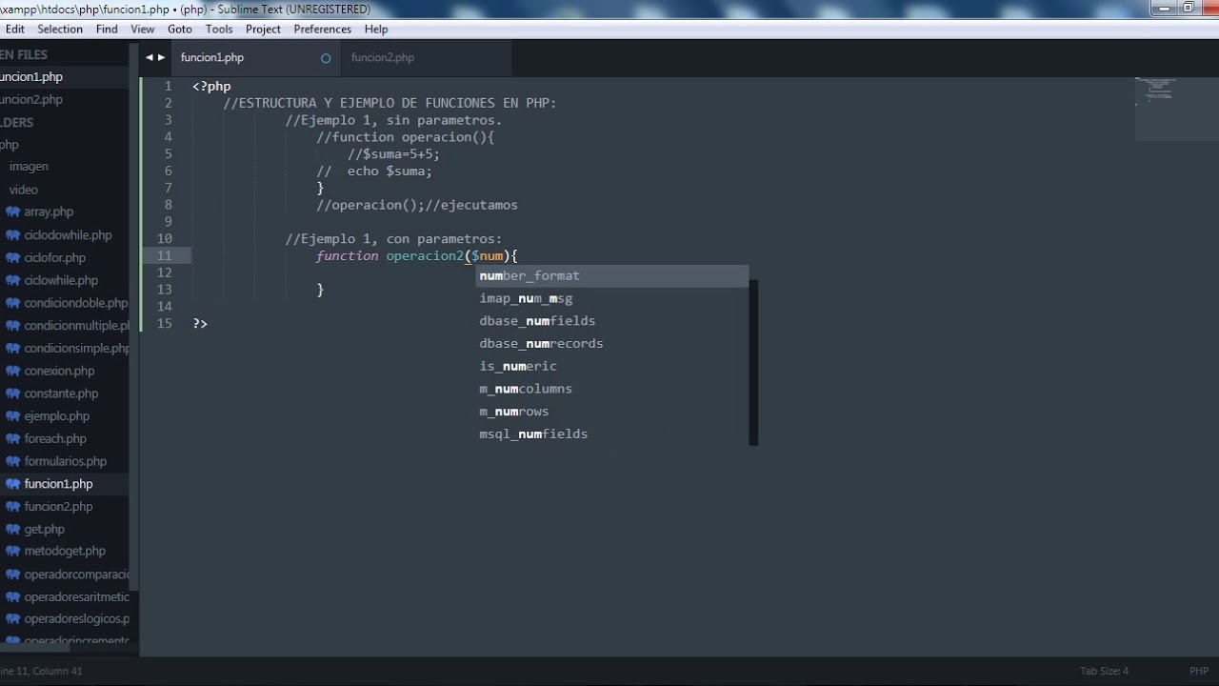Open the Find menu
The image size is (1219, 686).
[107, 29]
